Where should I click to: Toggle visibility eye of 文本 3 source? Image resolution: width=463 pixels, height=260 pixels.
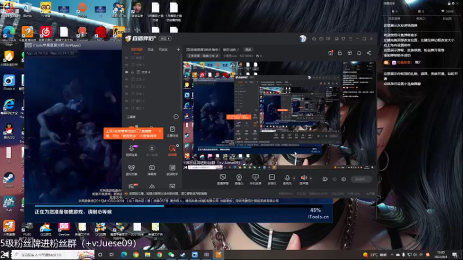(x=127, y=79)
